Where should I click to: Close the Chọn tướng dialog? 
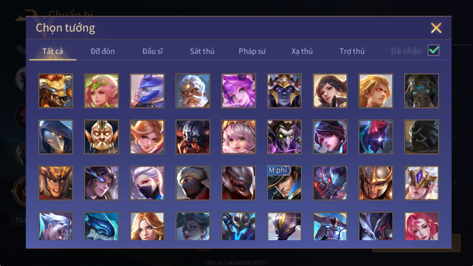click(436, 28)
